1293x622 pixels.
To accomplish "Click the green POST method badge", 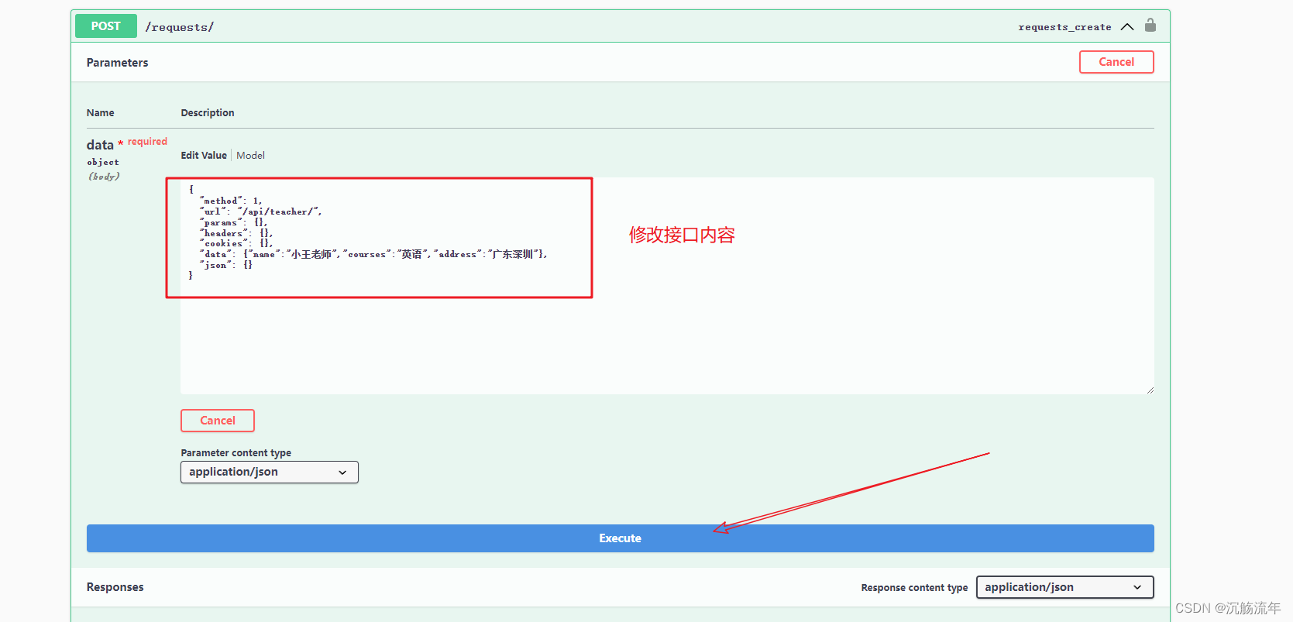I will click(x=106, y=26).
